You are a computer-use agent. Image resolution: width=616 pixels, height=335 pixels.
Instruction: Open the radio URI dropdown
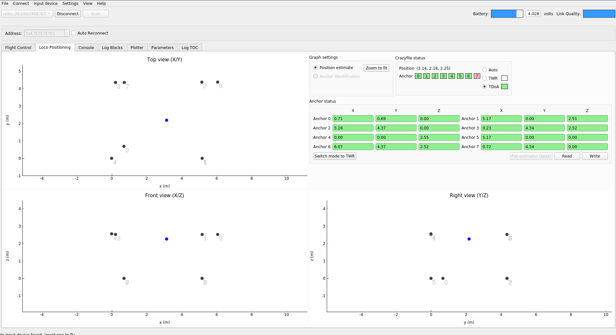click(x=27, y=14)
